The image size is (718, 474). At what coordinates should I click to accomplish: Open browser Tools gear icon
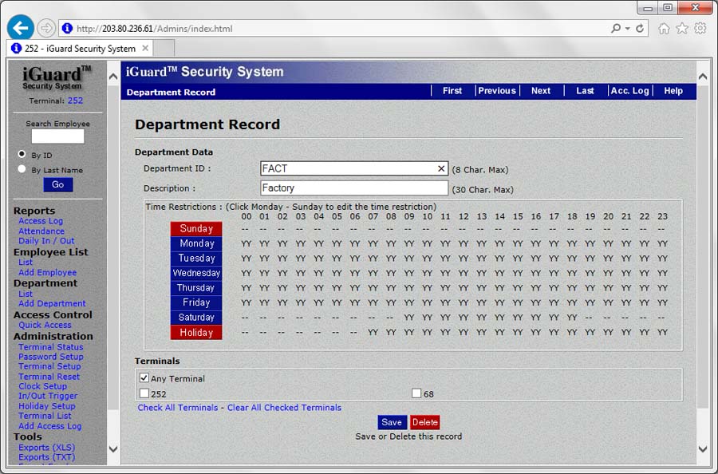(700, 29)
